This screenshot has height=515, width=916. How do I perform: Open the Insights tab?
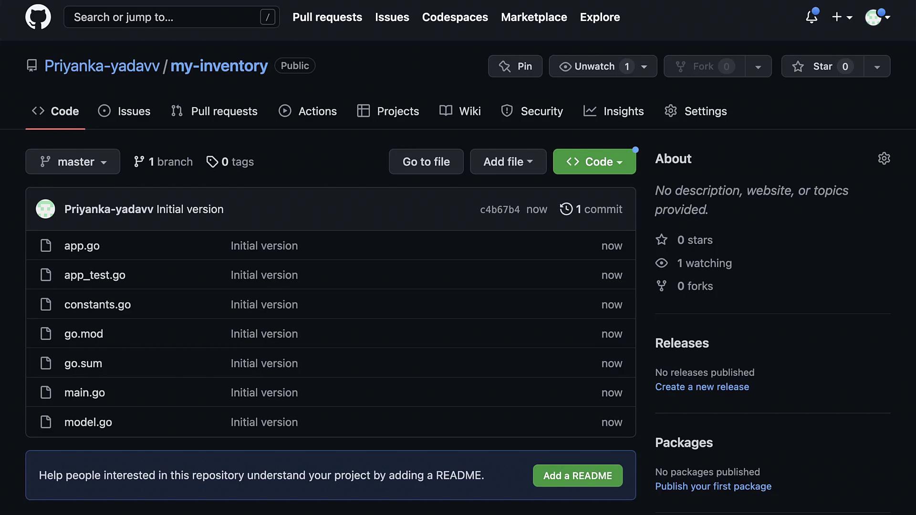pyautogui.click(x=614, y=111)
